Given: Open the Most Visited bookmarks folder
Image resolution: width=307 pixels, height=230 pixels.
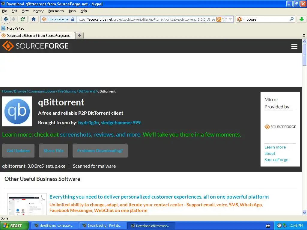Looking at the screenshot, I should 13,28.
